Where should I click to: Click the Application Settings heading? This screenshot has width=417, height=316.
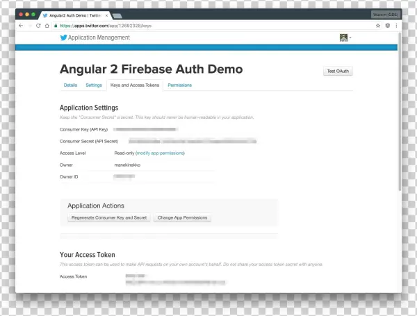point(89,108)
